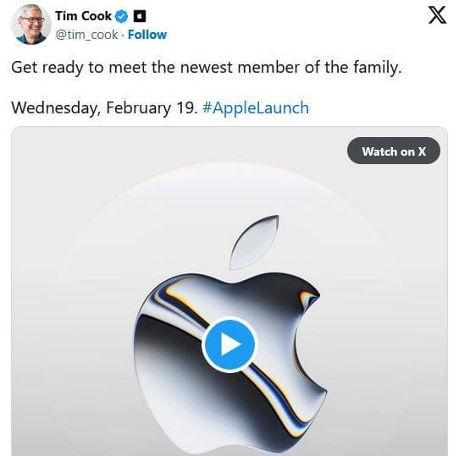
Task: Click the black Apple affiliation badge
Action: click(x=140, y=16)
